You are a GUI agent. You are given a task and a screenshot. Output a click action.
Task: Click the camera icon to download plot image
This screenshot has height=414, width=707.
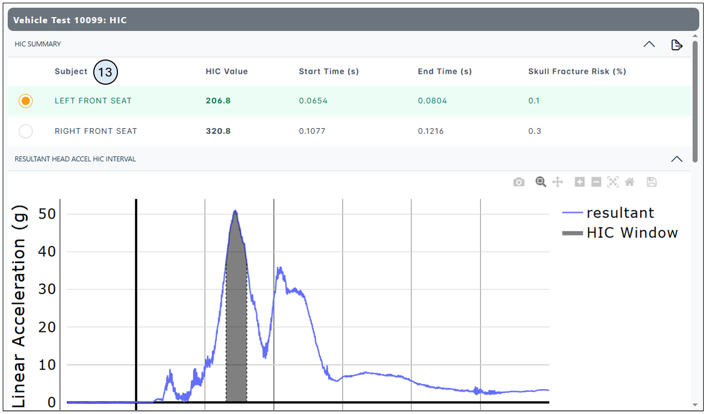[x=518, y=182]
